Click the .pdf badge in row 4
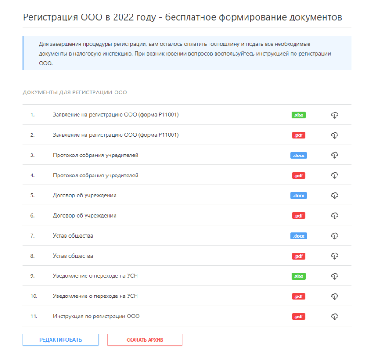Image resolution: width=374 pixels, height=352 pixels. pos(299,176)
